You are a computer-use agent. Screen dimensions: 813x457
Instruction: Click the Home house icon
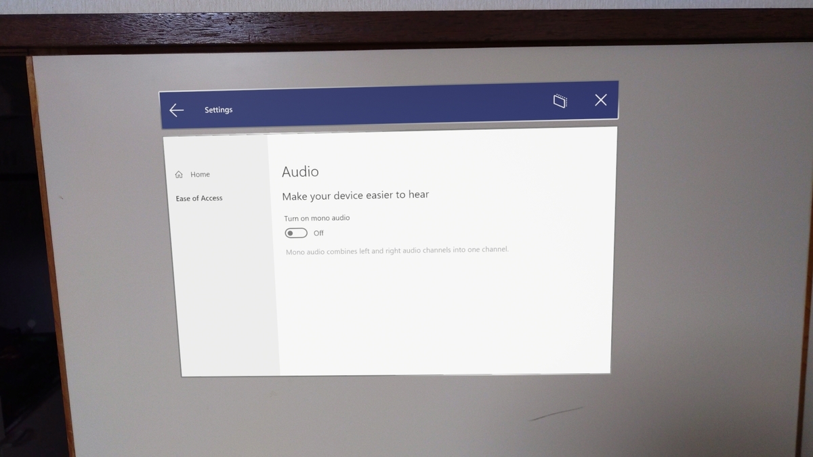(179, 175)
